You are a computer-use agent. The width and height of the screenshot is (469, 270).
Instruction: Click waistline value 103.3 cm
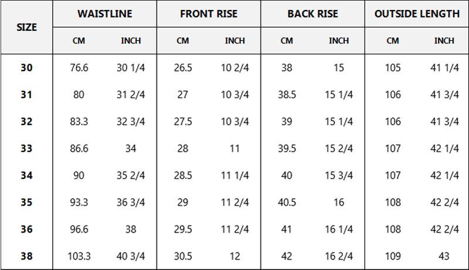[79, 256]
